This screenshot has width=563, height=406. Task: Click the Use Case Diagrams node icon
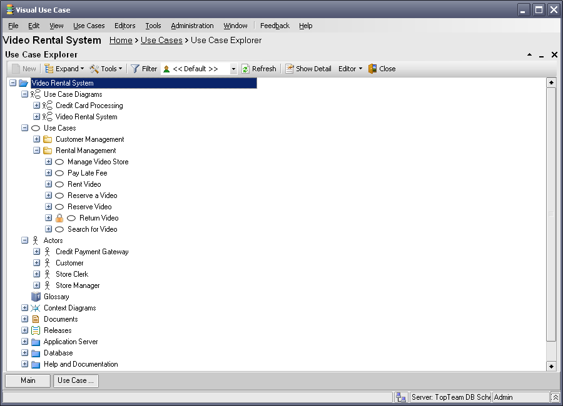(36, 94)
